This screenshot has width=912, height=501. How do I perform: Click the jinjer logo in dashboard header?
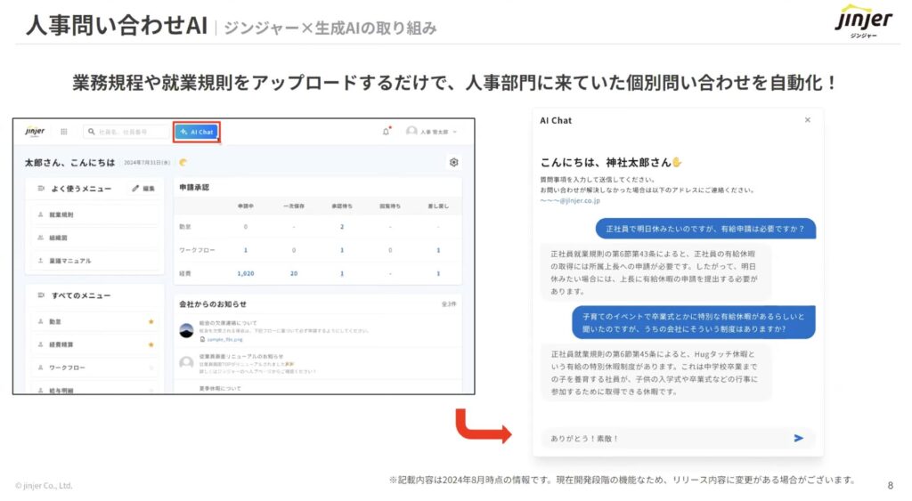click(x=35, y=131)
